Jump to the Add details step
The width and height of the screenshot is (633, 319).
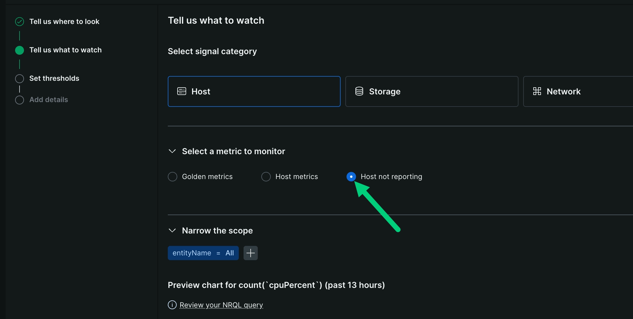point(49,100)
